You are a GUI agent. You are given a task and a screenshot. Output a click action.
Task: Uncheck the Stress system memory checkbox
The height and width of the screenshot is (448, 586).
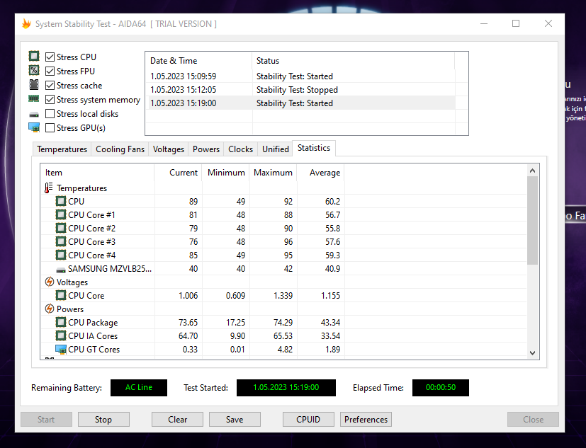click(50, 100)
